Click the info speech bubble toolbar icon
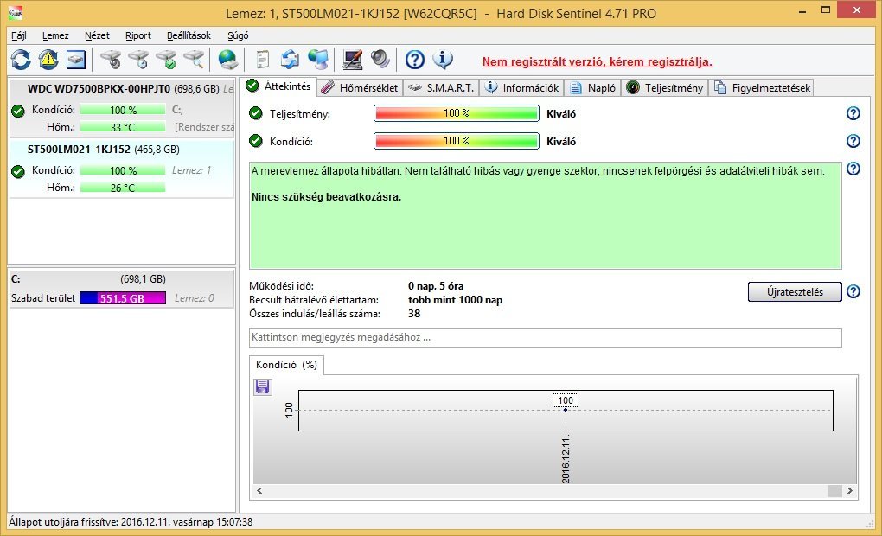This screenshot has height=536, width=882. (443, 60)
